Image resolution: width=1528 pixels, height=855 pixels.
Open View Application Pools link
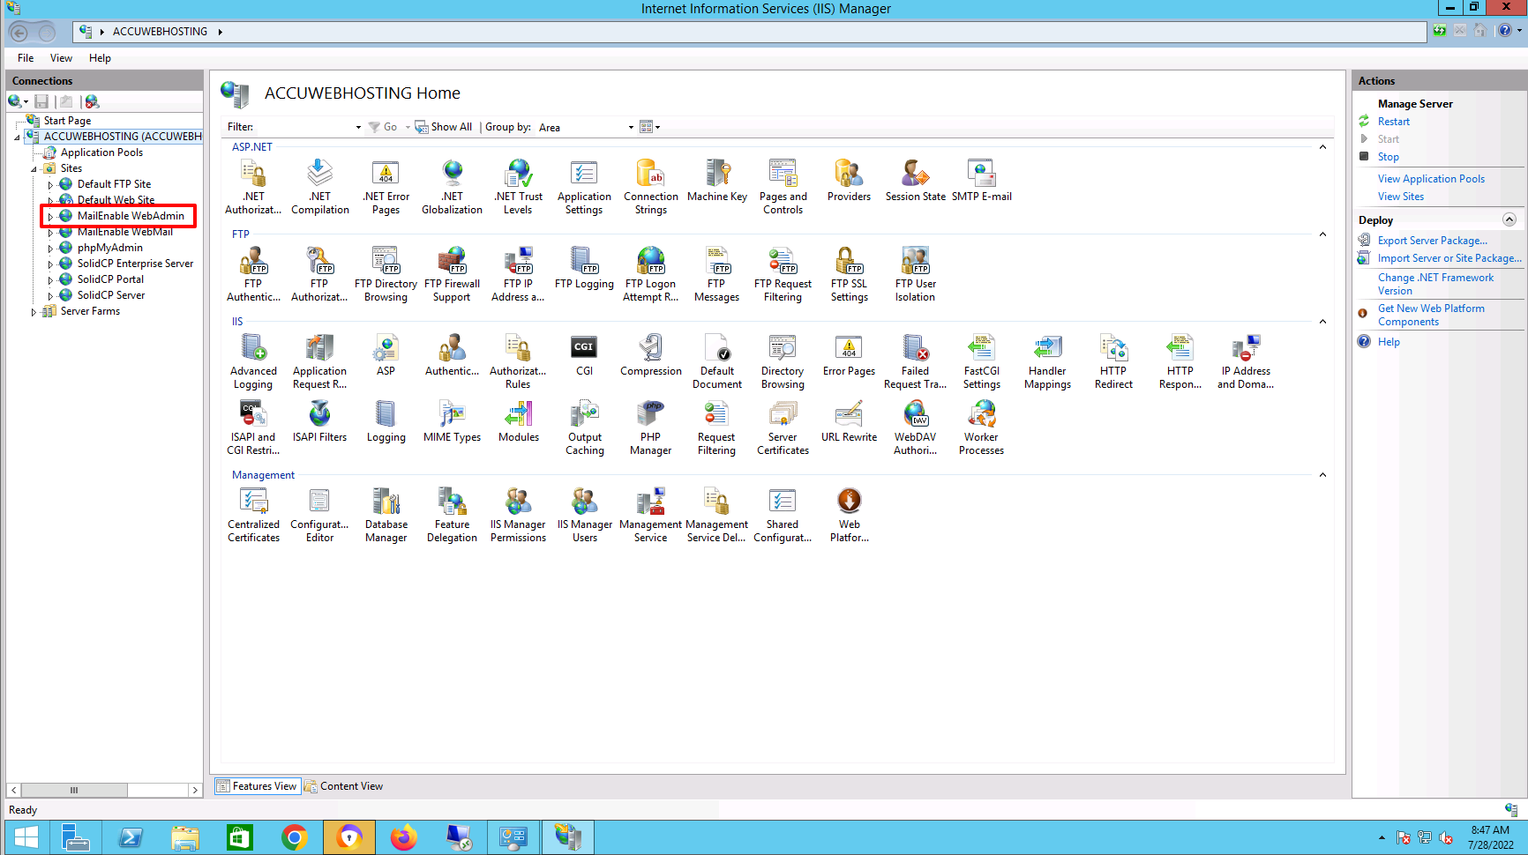[1431, 179]
